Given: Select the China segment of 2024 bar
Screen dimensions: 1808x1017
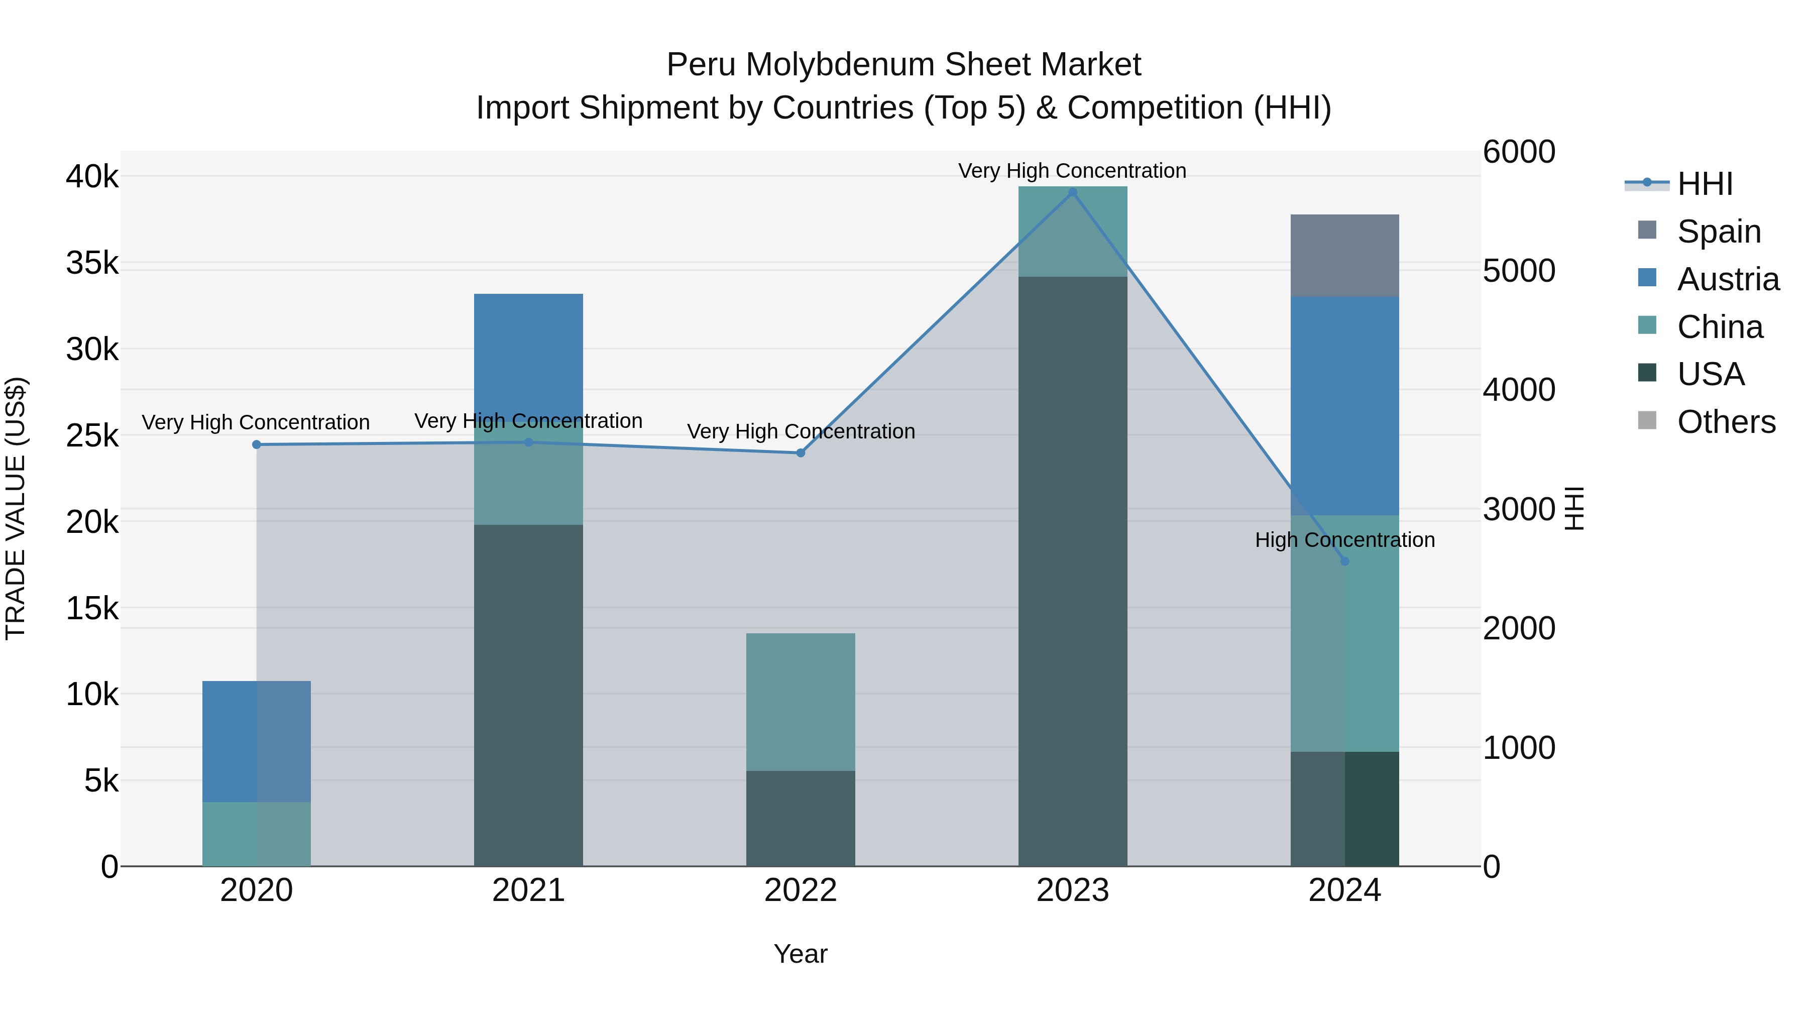Looking at the screenshot, I should point(1345,633).
